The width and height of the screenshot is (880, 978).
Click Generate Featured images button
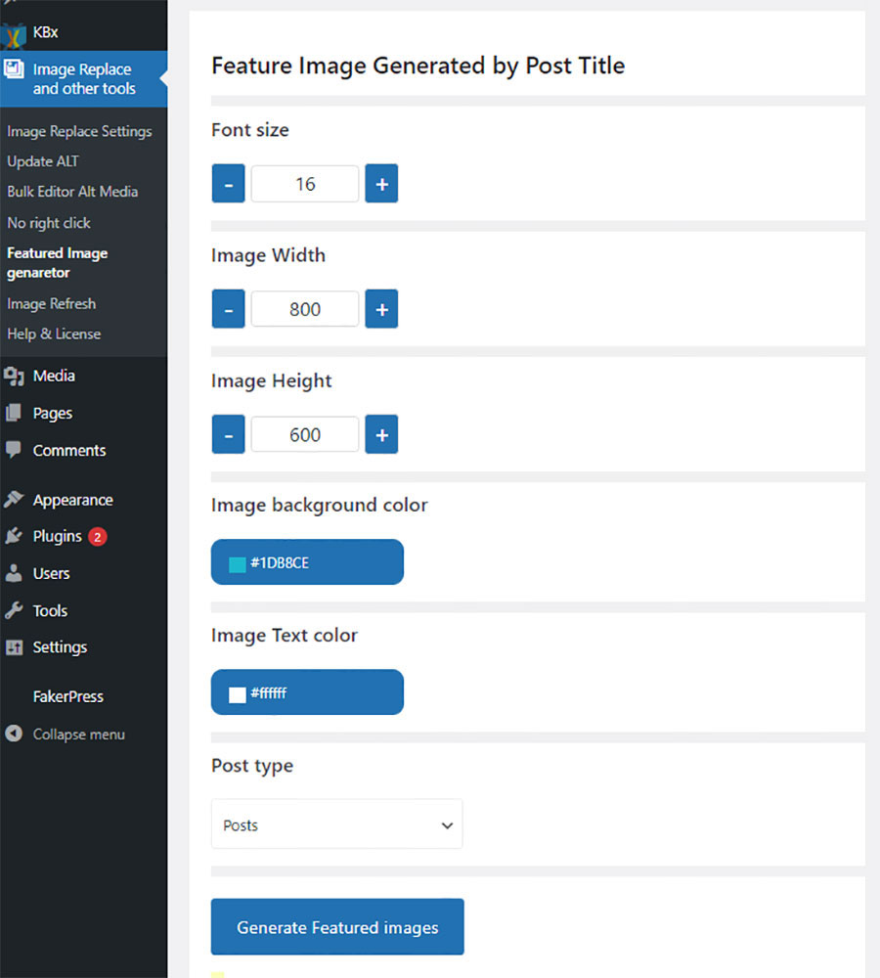337,926
